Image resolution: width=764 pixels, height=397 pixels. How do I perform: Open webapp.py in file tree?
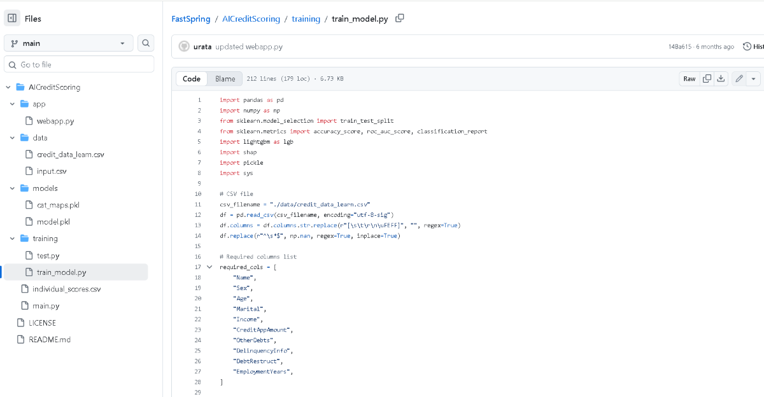pyautogui.click(x=55, y=121)
